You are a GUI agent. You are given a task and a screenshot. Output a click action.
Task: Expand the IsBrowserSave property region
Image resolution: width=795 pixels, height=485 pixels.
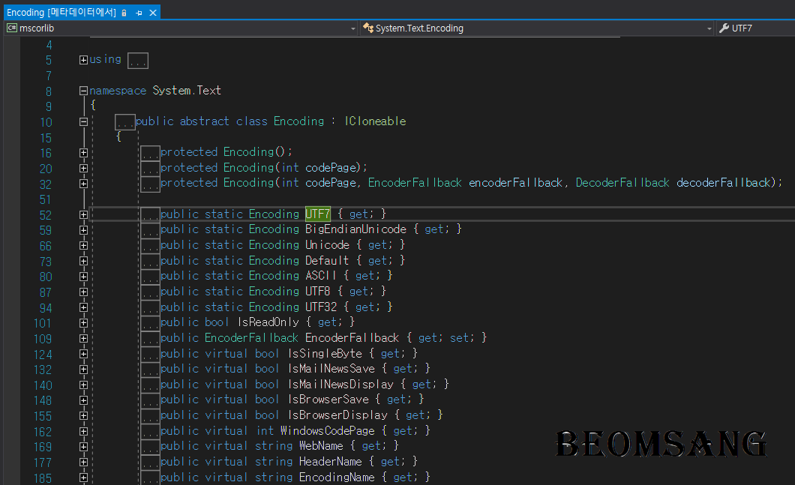tap(84, 400)
